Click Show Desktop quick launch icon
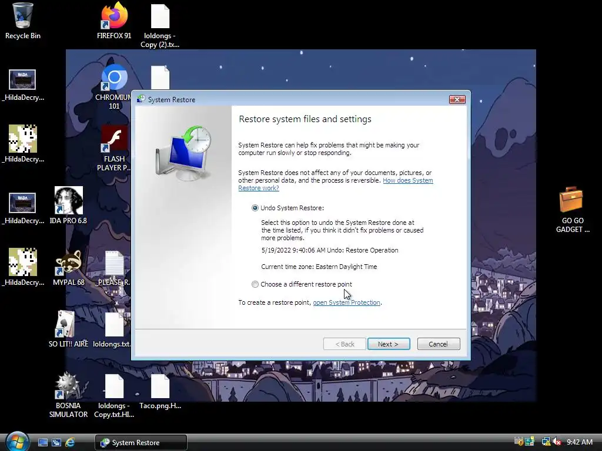 point(43,443)
